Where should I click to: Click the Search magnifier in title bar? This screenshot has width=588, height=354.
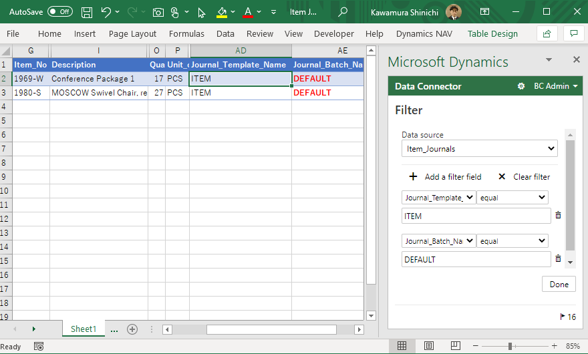point(342,12)
